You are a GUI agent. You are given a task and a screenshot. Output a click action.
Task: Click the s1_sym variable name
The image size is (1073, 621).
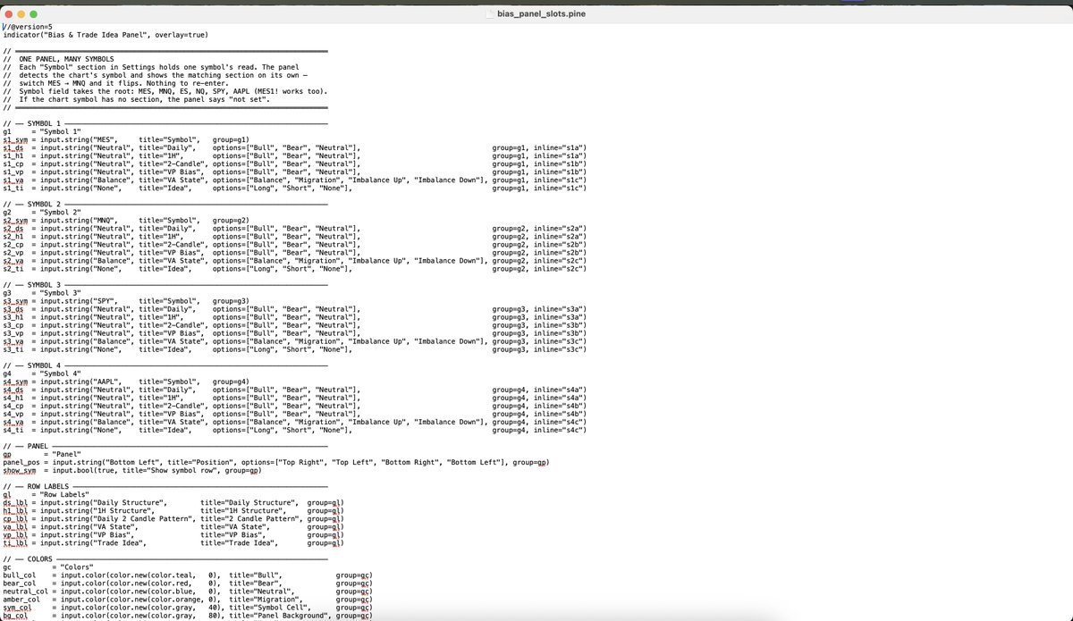coord(16,140)
